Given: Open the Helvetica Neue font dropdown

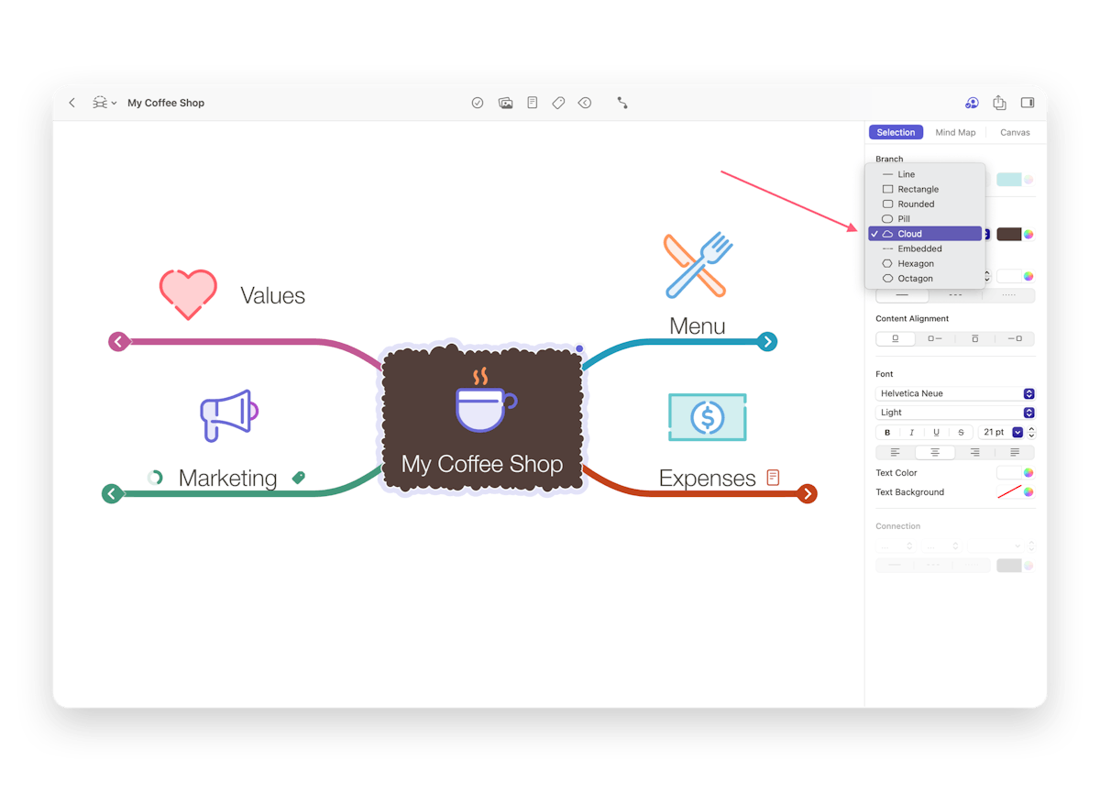Looking at the screenshot, I should pos(955,392).
